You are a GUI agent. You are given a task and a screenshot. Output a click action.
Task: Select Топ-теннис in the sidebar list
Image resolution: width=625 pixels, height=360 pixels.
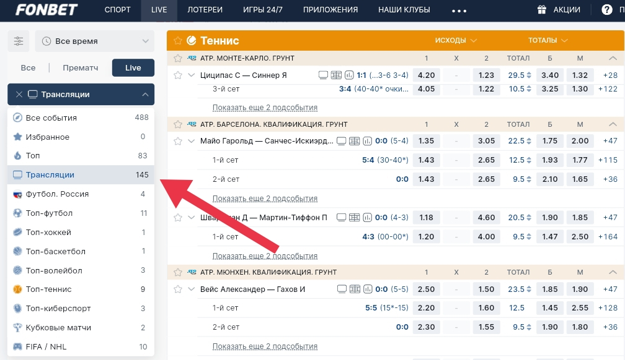(49, 289)
